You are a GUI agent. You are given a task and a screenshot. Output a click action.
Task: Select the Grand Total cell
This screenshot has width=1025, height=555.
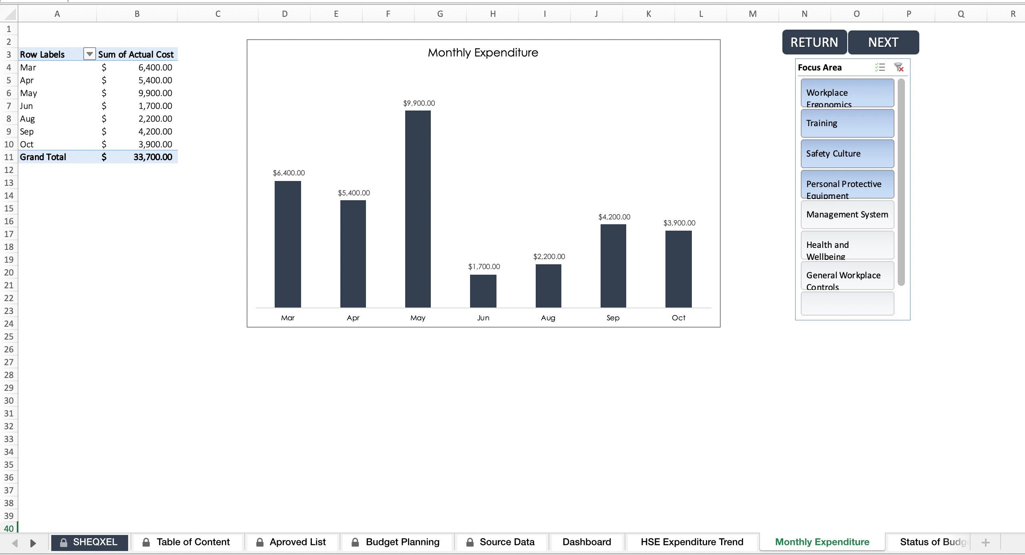(43, 157)
